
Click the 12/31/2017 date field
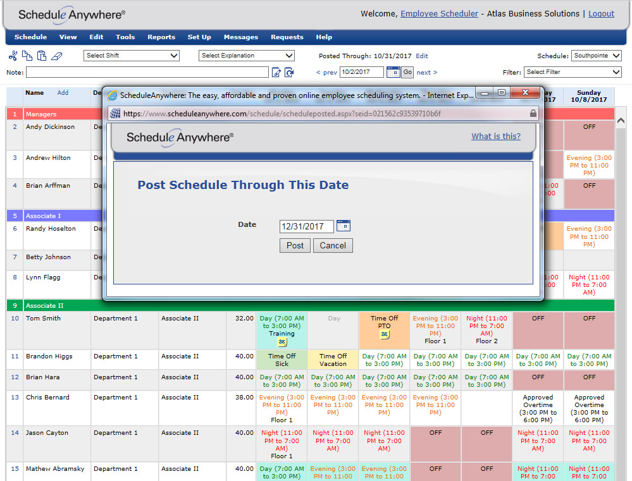pyautogui.click(x=306, y=226)
